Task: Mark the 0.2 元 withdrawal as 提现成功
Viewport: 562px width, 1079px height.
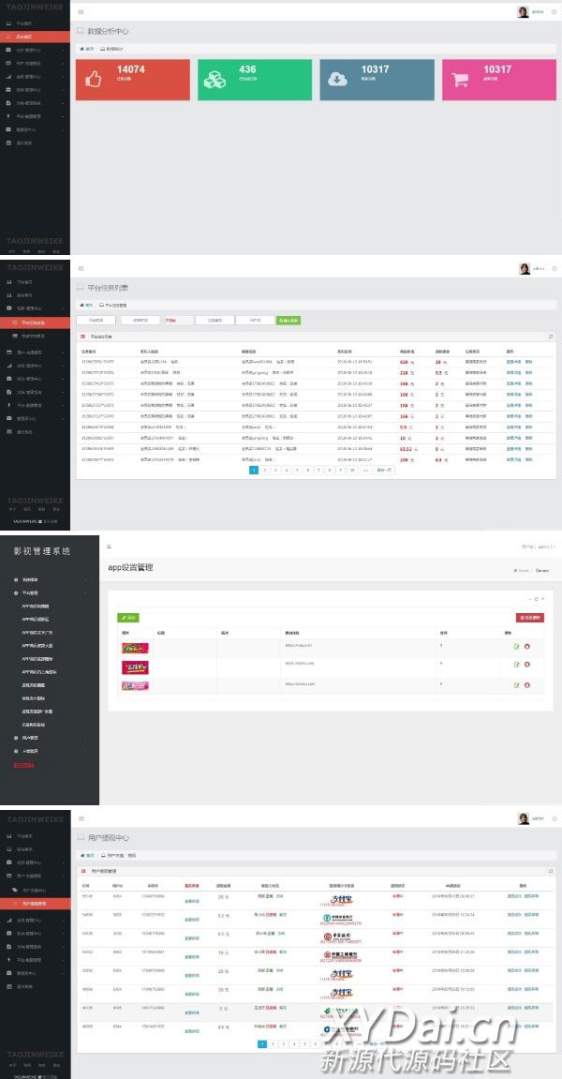Action: [514, 915]
